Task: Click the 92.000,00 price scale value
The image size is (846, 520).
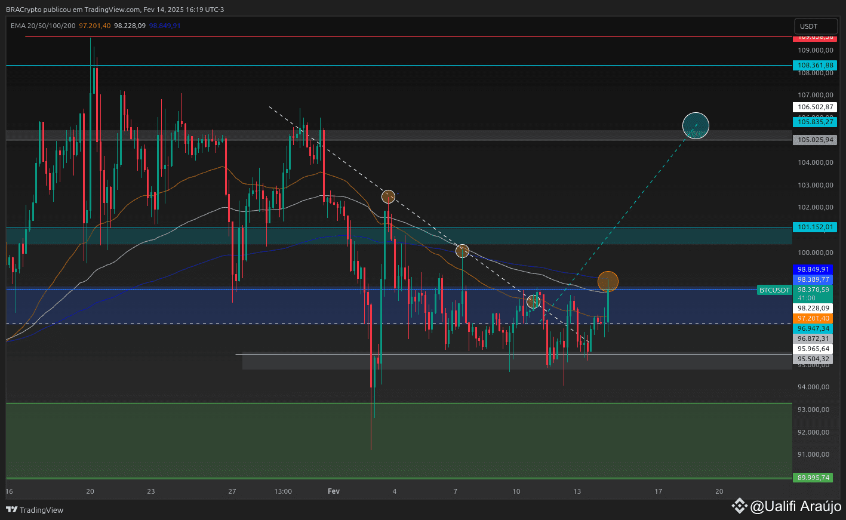Action: click(813, 432)
